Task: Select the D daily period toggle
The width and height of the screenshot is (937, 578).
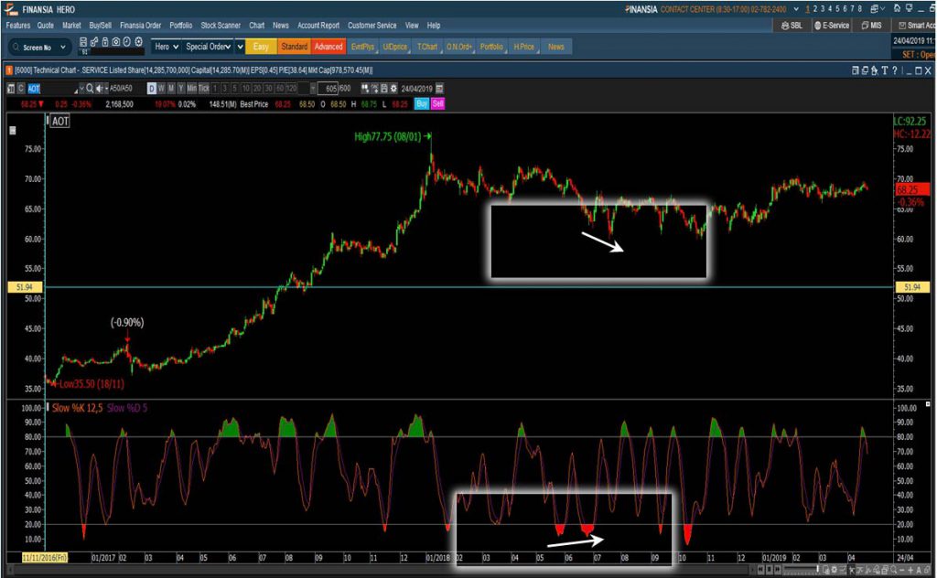Action: point(151,89)
